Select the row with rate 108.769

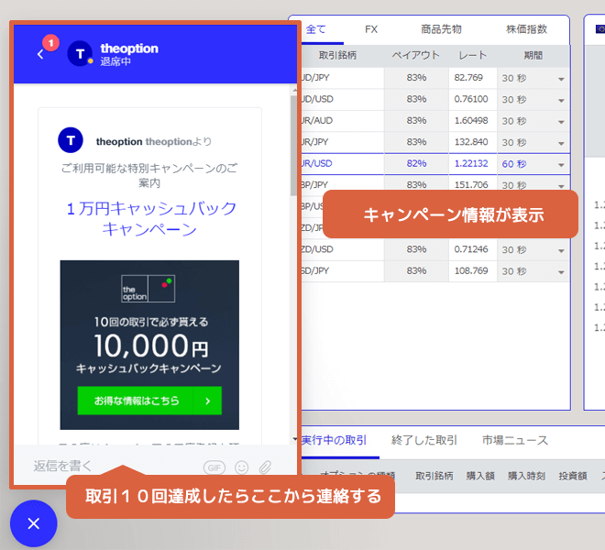(435, 271)
